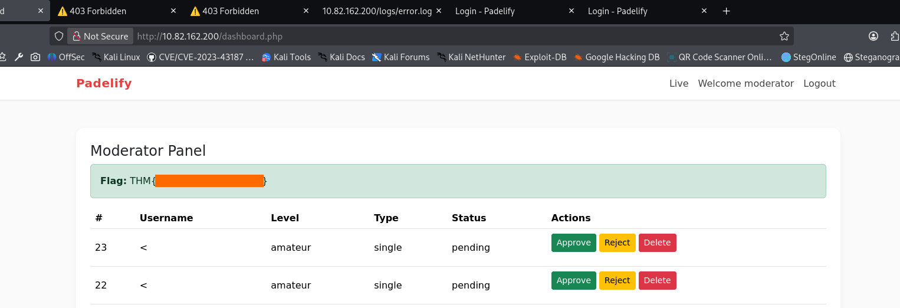Switch to the first 403 Forbidden tab

click(x=97, y=11)
